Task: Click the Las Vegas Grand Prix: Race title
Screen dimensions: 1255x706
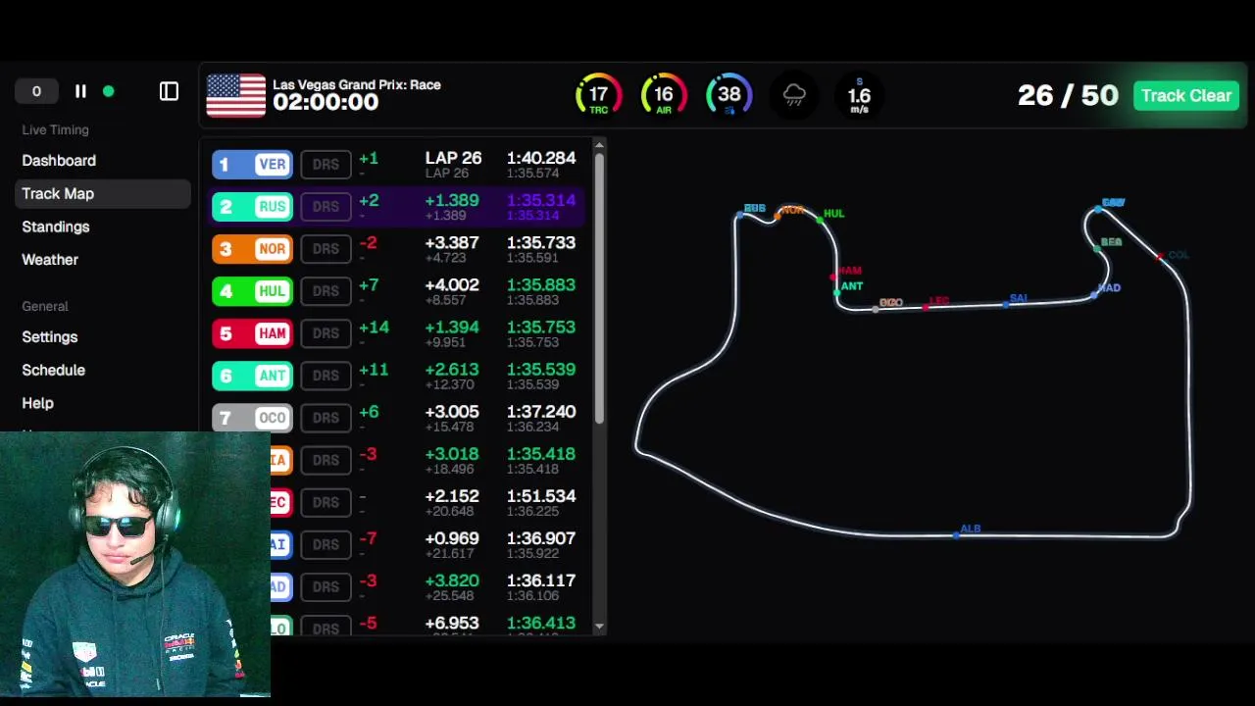Action: pos(357,85)
